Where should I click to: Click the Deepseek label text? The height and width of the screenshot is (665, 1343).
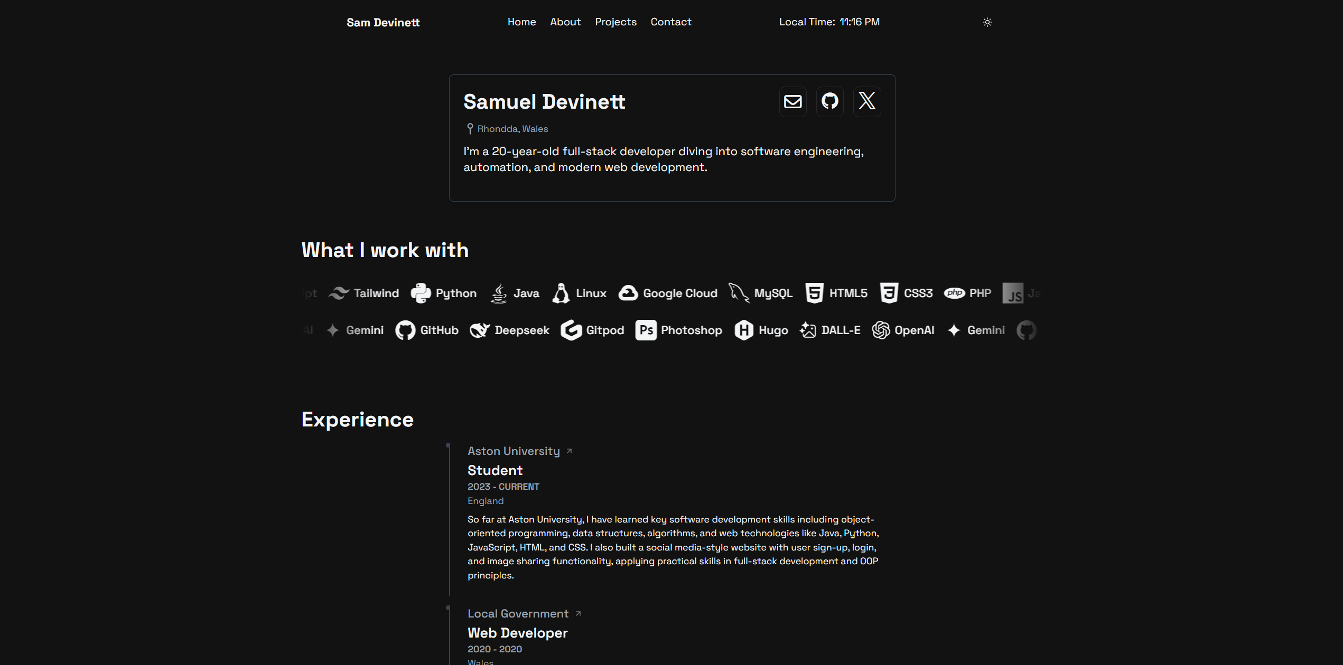coord(521,330)
